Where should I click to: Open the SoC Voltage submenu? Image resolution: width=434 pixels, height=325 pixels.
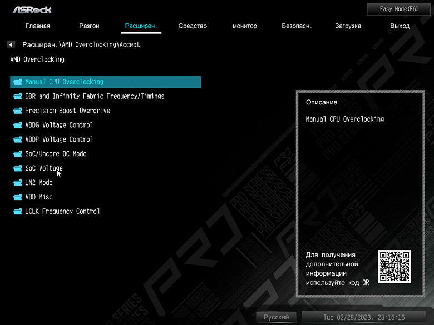coord(106,168)
